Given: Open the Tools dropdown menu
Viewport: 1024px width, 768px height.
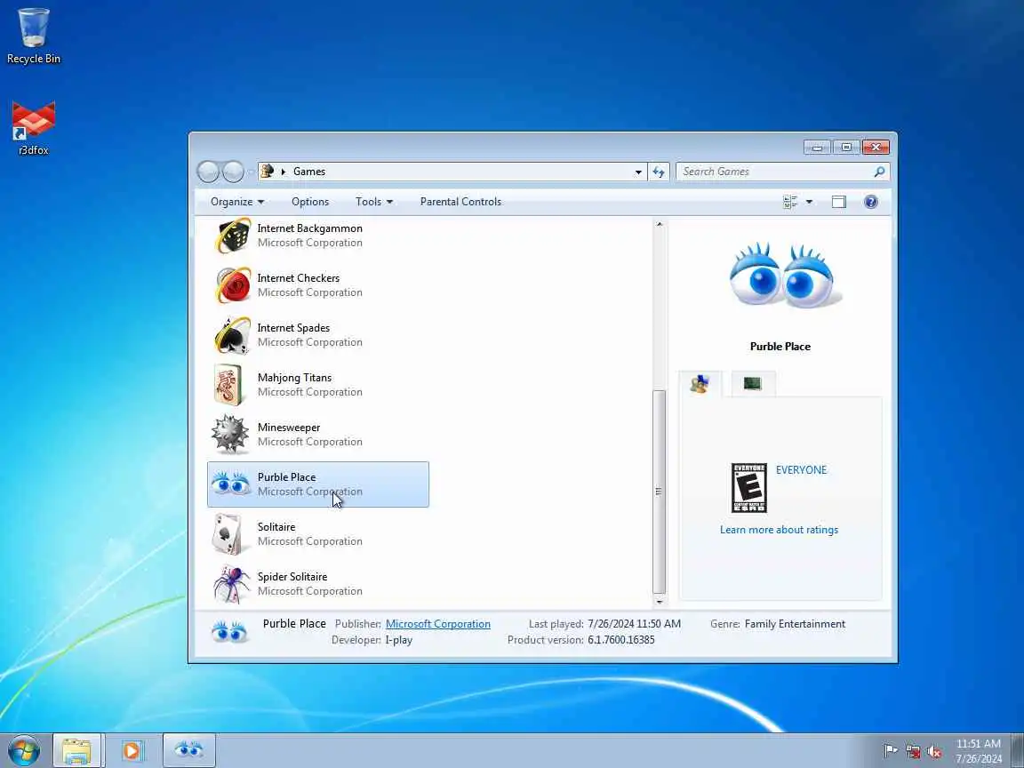Looking at the screenshot, I should click(374, 202).
